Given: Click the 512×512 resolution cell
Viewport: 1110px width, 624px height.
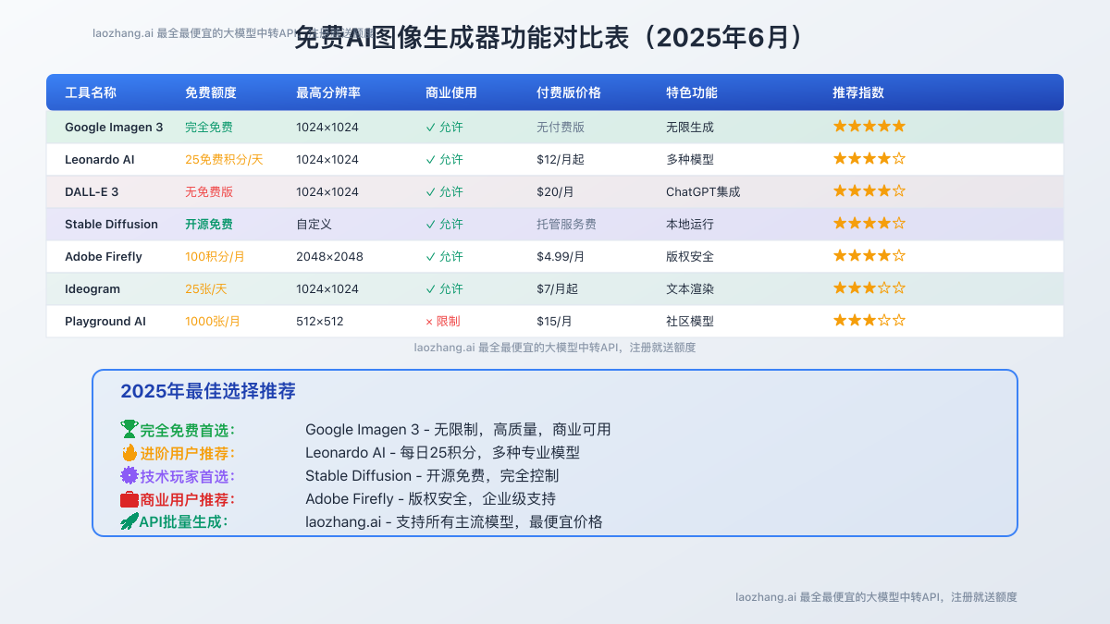Looking at the screenshot, I should pyautogui.click(x=320, y=321).
